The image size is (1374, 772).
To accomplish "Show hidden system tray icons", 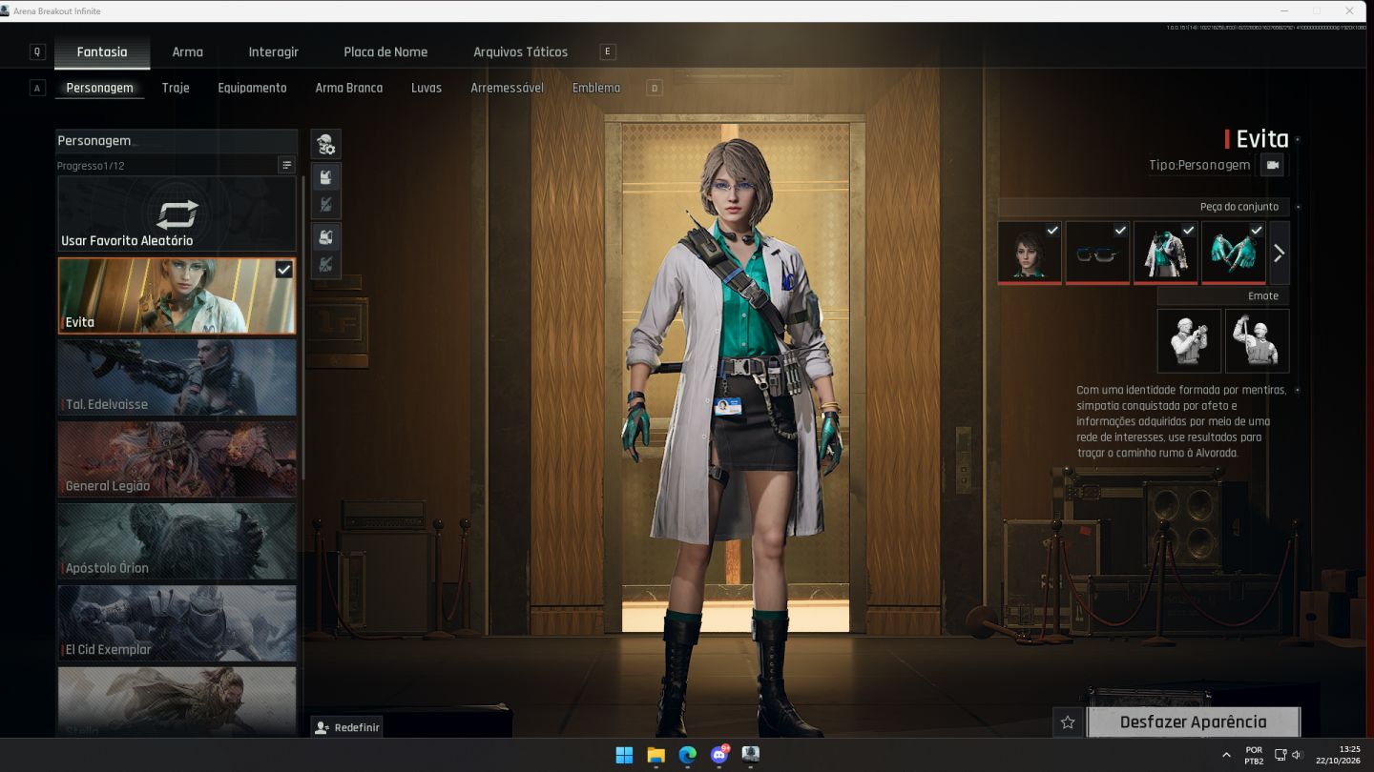I will pyautogui.click(x=1226, y=755).
